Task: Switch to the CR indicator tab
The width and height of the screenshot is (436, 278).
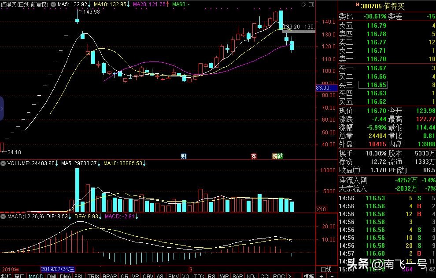Action: pos(124,276)
